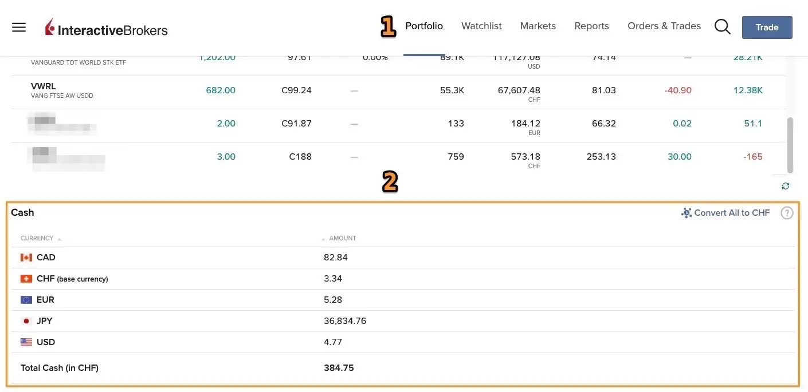Select the JPY currency label
Screen dimensions: 808x392
coord(45,321)
